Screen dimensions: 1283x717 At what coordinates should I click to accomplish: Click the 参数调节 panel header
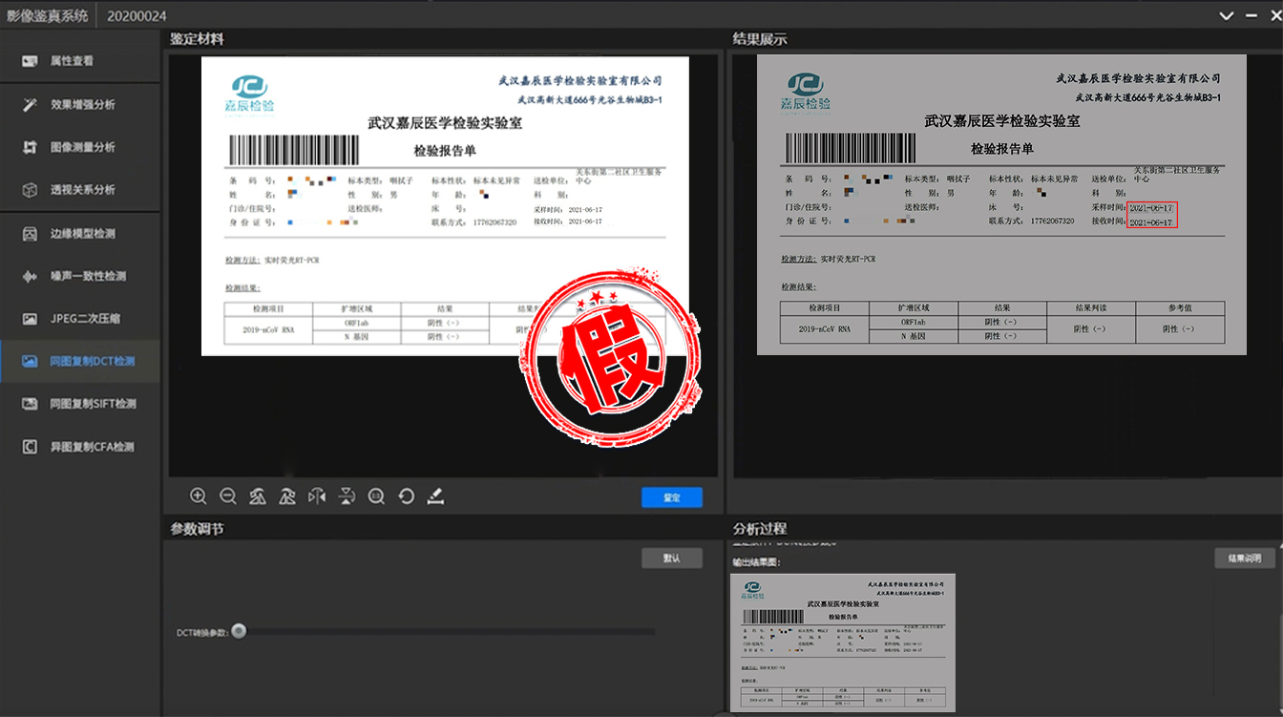[x=197, y=528]
